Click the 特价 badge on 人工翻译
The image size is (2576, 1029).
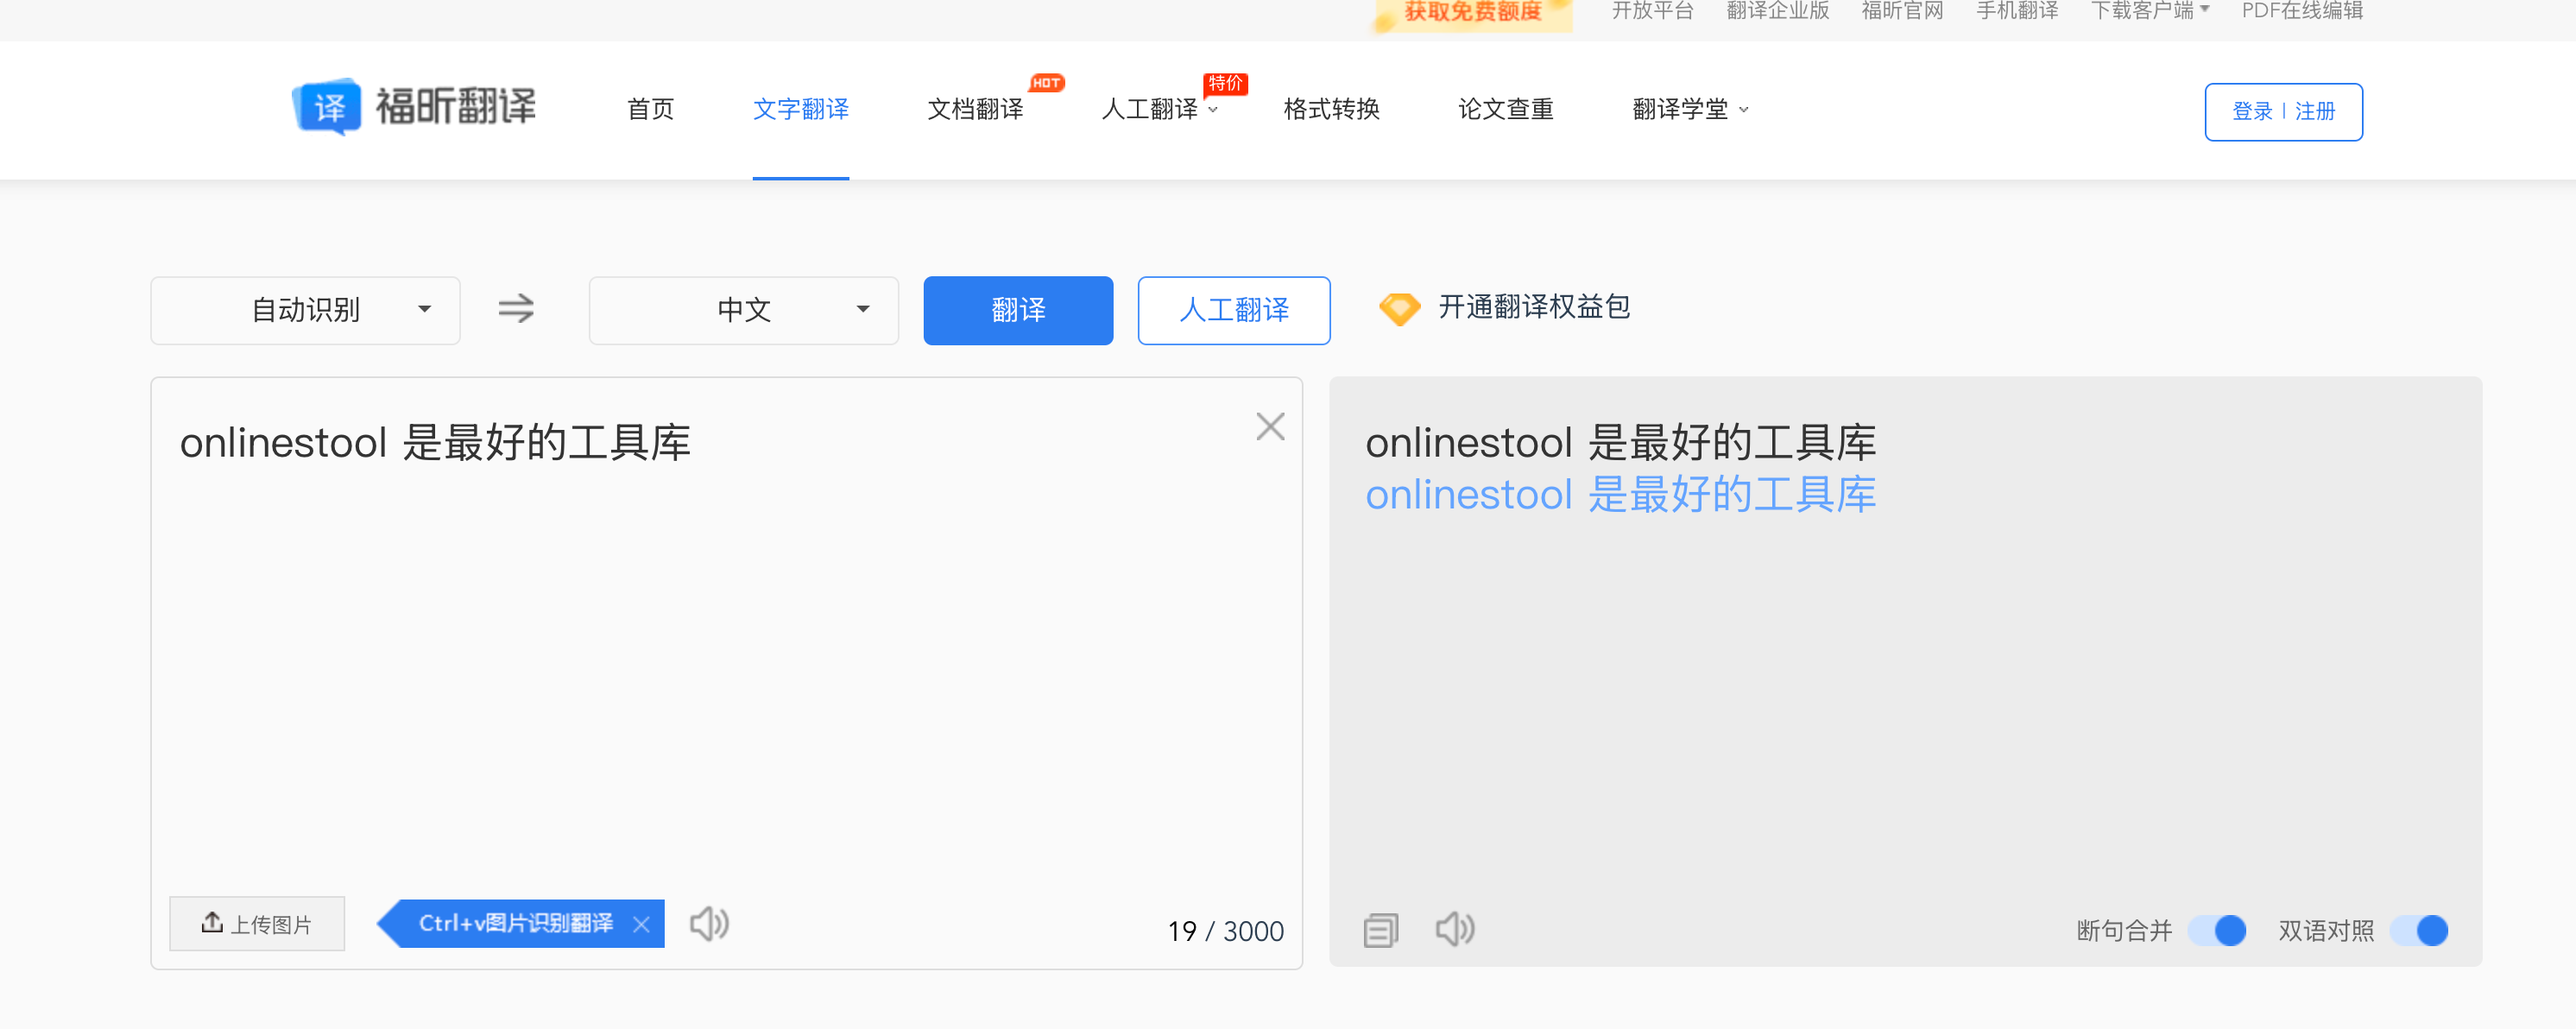pos(1225,83)
